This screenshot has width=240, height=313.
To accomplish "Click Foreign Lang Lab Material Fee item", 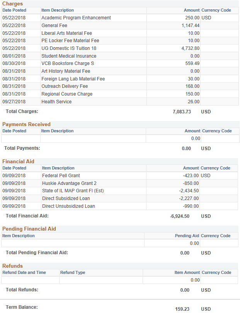I will pos(73,79).
